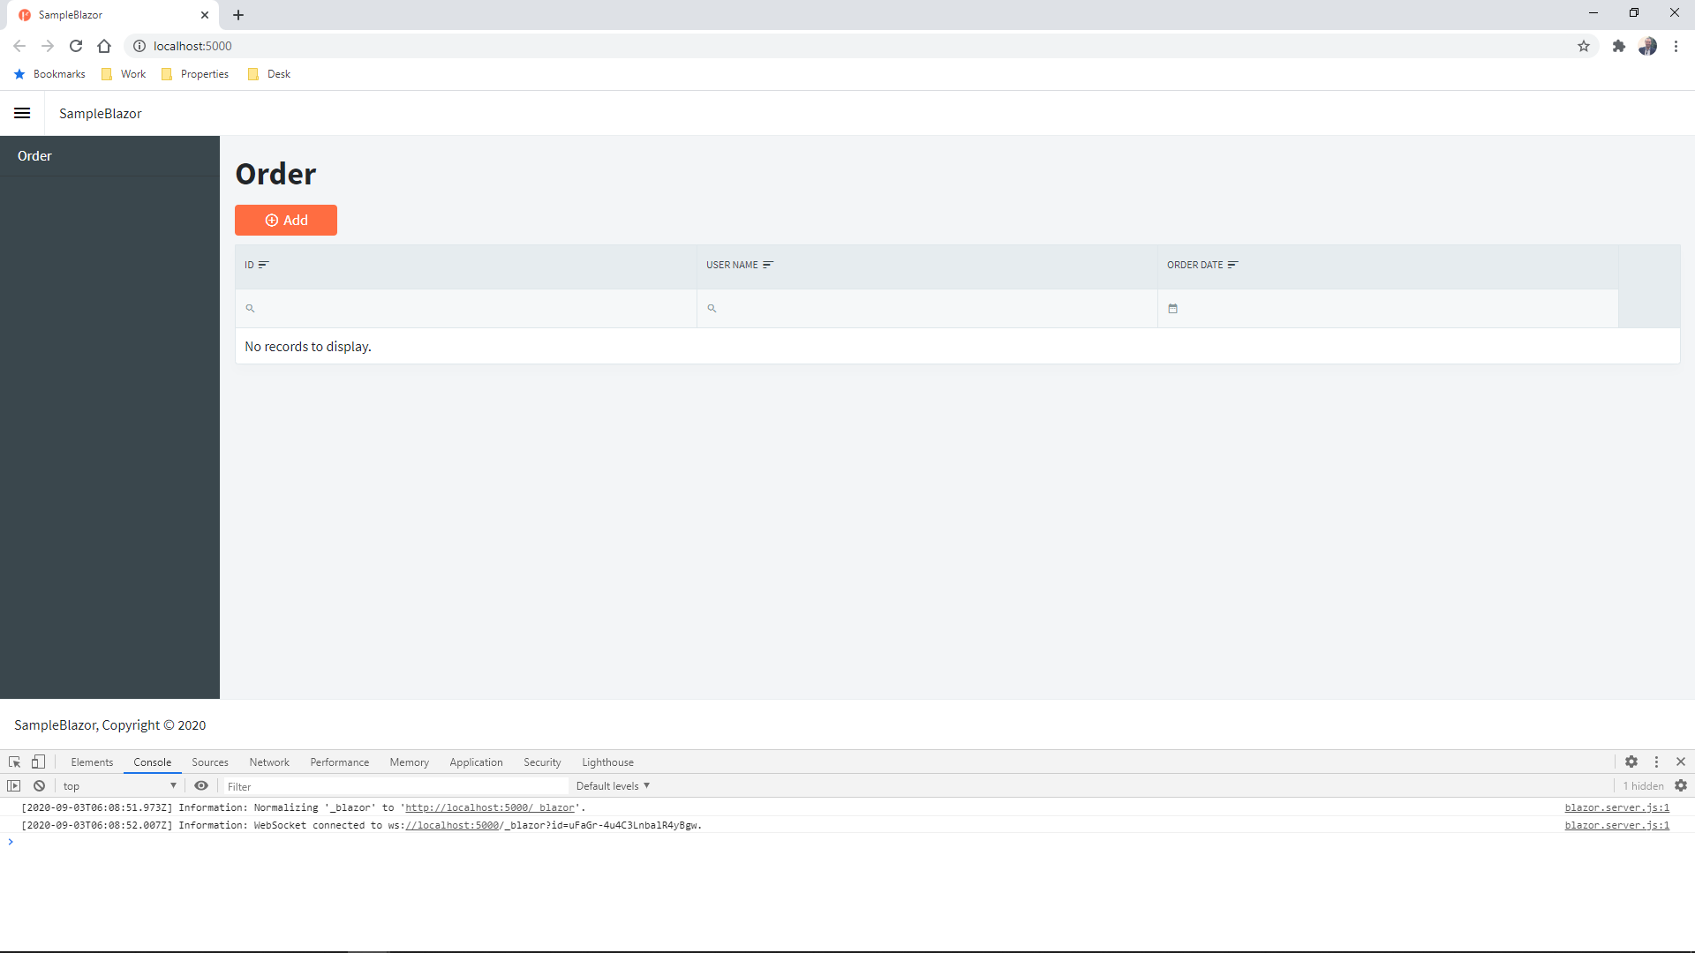Switch to the Lighthouse DevTools tab
The width and height of the screenshot is (1695, 953).
pos(607,762)
